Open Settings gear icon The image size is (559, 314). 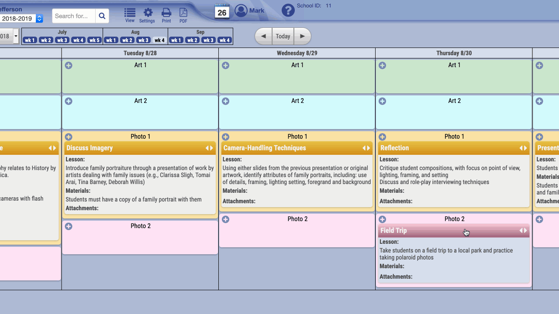tap(148, 13)
